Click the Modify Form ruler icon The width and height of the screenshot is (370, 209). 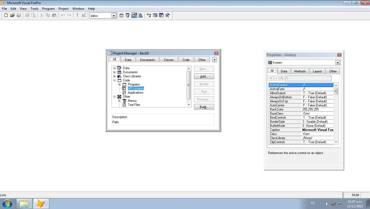tap(84, 16)
